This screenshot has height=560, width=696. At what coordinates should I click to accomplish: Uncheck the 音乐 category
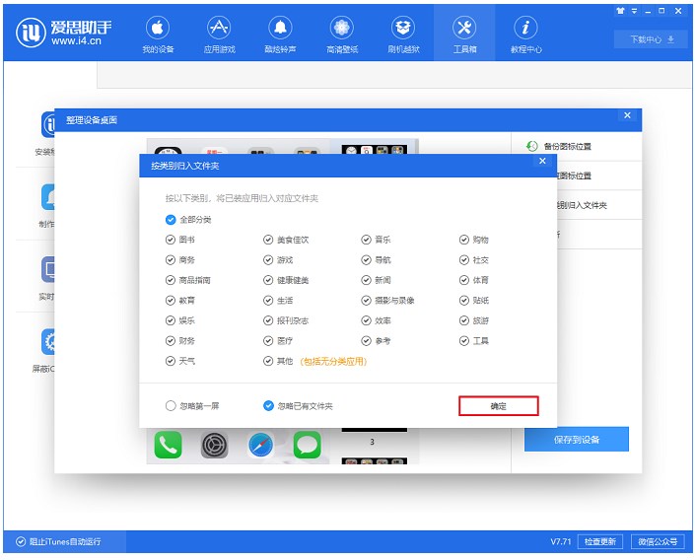click(366, 240)
